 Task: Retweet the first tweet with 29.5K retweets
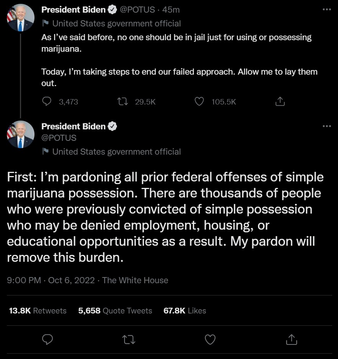[x=123, y=101]
